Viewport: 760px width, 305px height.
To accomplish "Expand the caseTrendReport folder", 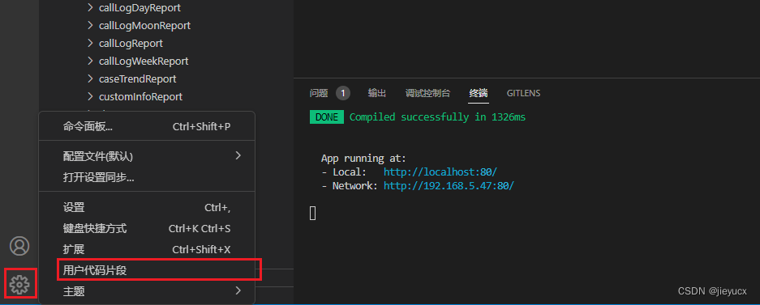I will click(90, 78).
